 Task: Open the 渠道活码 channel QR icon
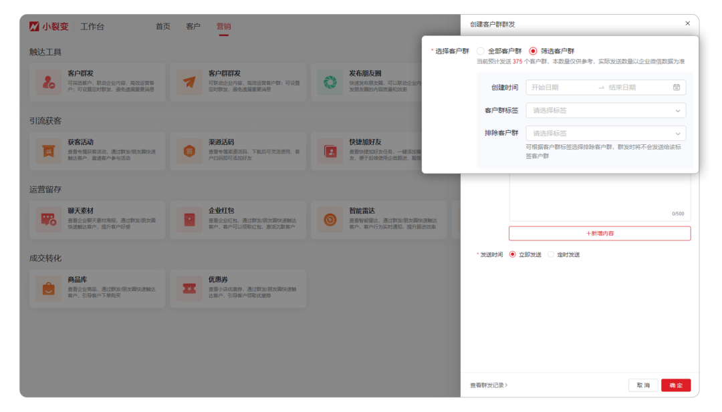click(190, 151)
